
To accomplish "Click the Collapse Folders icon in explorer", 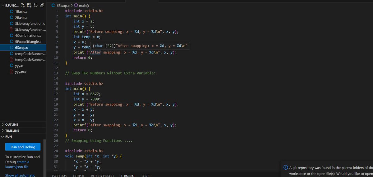I will [42, 6].
